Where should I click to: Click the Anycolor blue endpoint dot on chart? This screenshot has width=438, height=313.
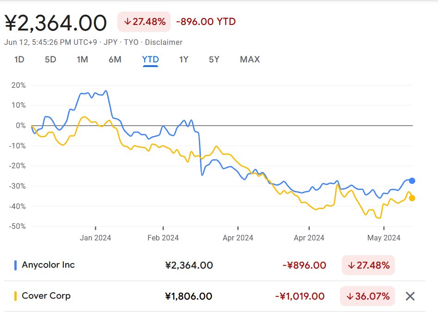412,181
